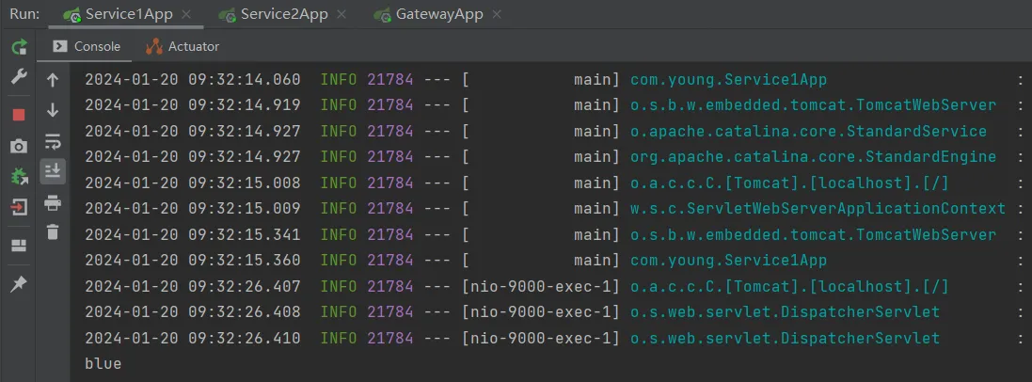The width and height of the screenshot is (1032, 382).
Task: Toggle soft-wrap for console output
Action: click(x=53, y=142)
